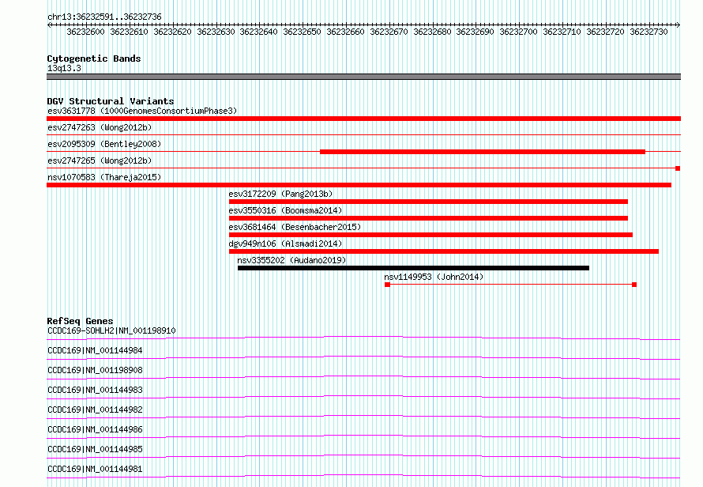
Task: Open gene CCDC169|NM_001144982 label
Action: (95, 410)
